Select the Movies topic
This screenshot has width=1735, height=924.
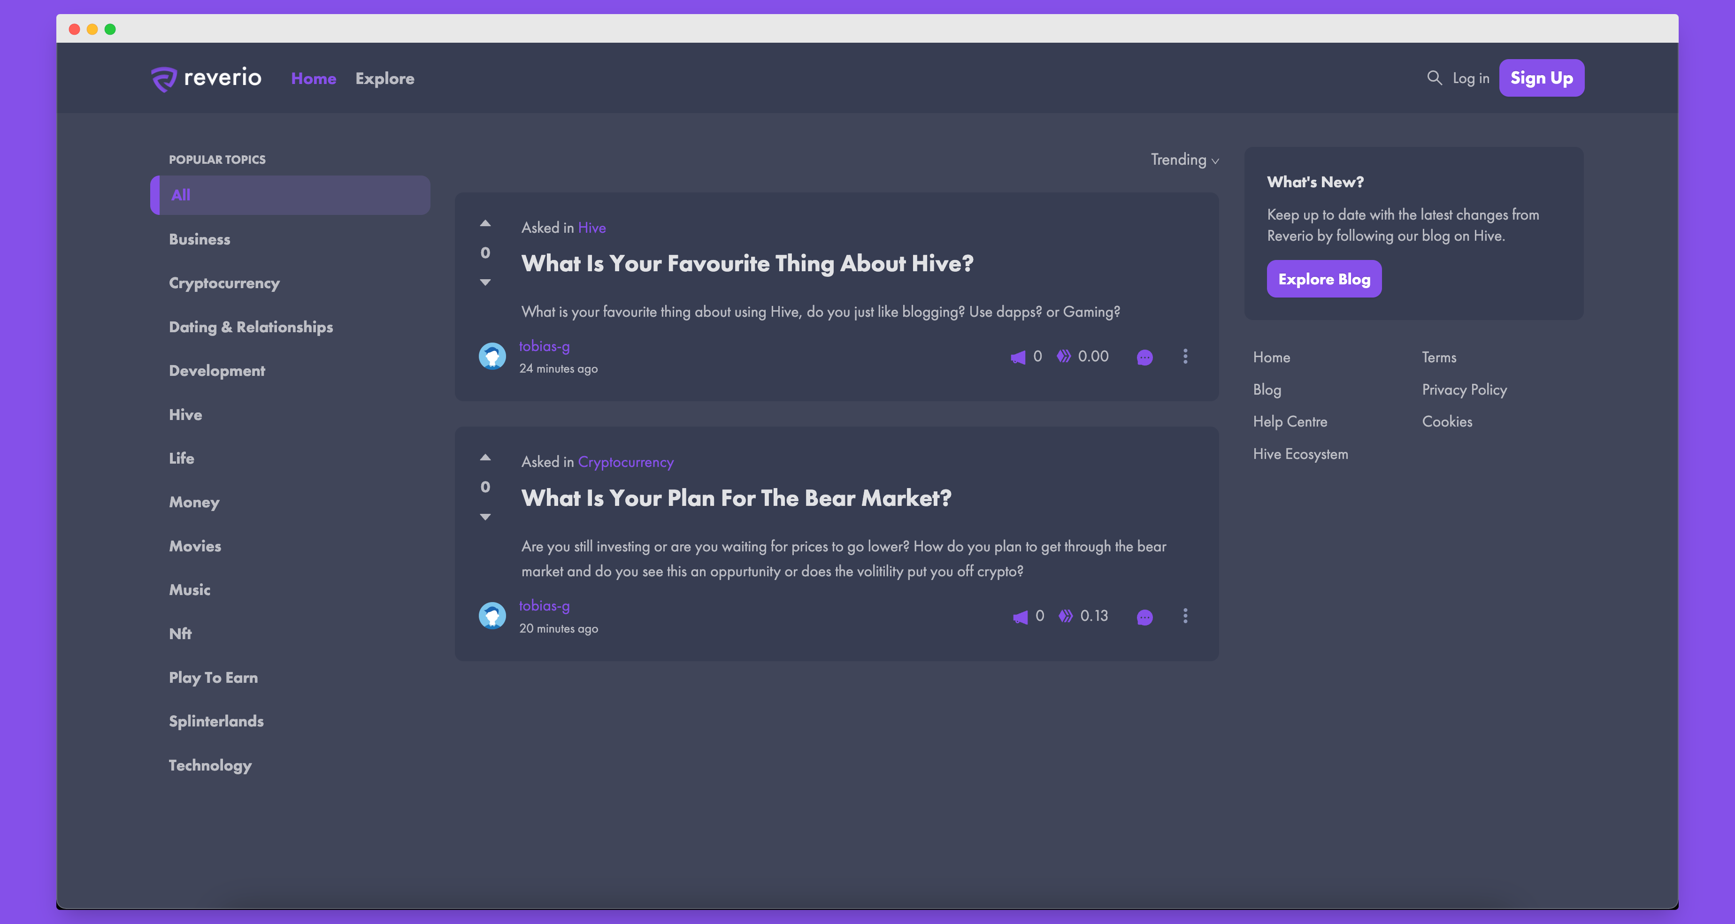195,546
